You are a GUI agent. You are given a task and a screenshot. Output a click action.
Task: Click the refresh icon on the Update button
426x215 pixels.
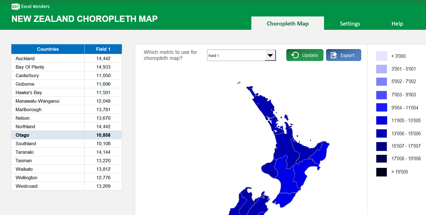pos(295,55)
